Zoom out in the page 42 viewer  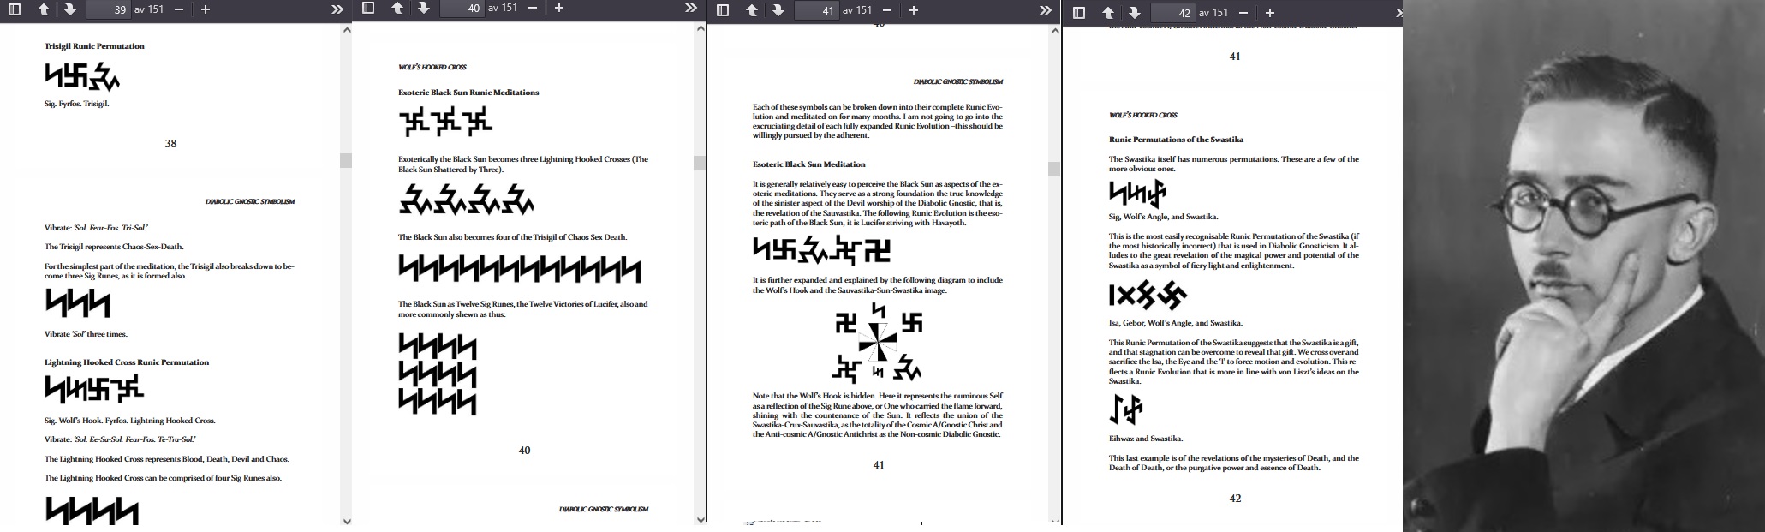pyautogui.click(x=1243, y=13)
